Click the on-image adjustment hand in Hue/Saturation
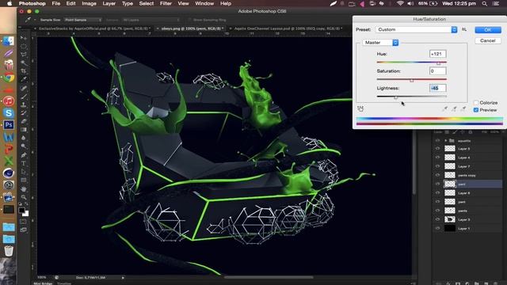This screenshot has height=285, width=507. click(x=360, y=109)
